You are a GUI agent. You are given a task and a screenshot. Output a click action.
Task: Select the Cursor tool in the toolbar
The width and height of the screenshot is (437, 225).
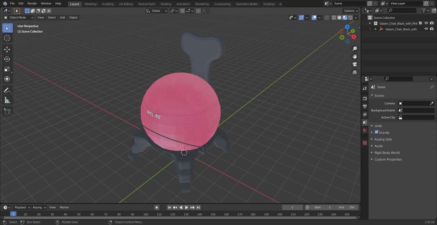point(7,38)
